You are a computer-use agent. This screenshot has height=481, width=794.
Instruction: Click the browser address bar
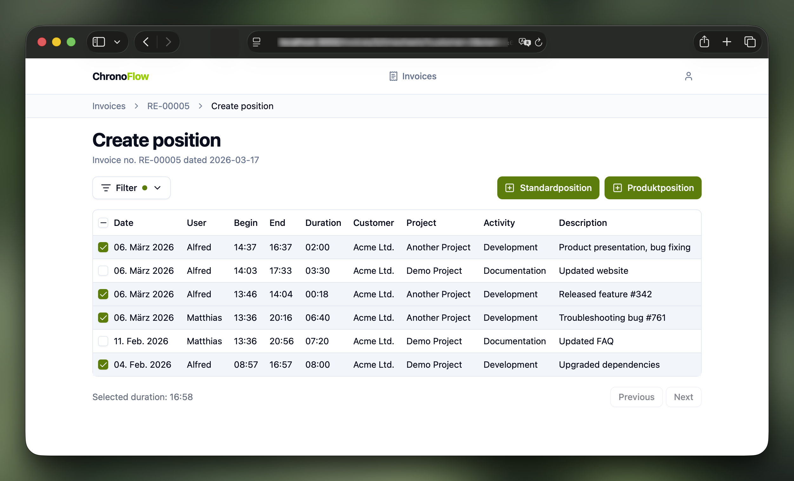point(393,42)
